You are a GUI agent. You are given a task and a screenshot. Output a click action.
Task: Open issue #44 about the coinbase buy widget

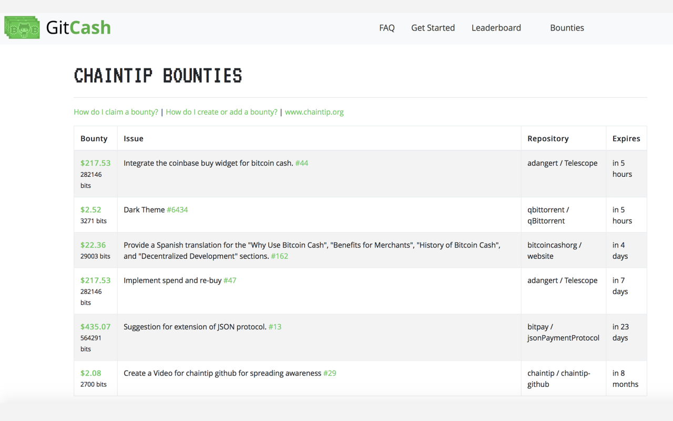point(301,163)
